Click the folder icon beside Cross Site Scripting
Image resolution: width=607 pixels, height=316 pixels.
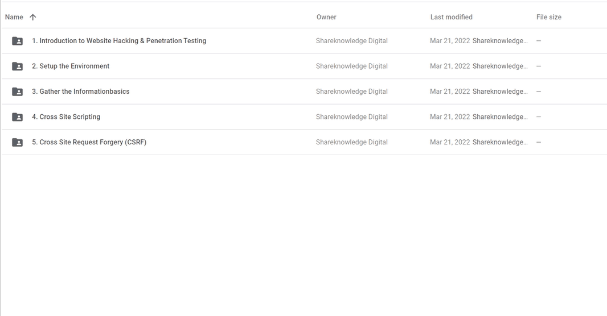click(18, 117)
